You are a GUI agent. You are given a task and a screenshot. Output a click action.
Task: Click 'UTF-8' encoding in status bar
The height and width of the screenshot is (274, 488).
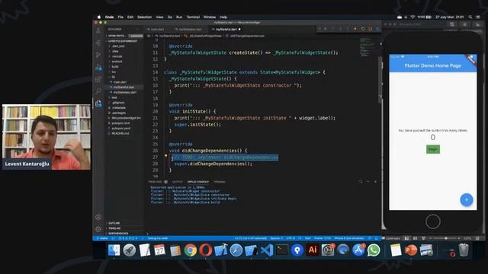[290, 238]
